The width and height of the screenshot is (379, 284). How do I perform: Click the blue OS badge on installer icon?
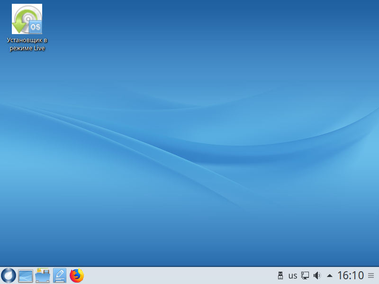point(35,27)
